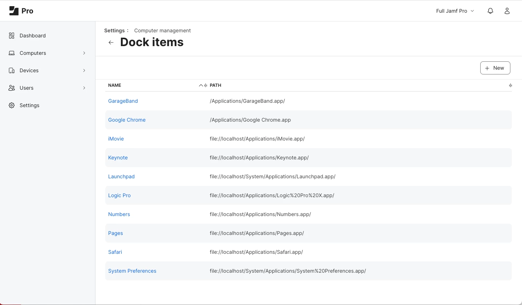Click the Dock items page heading

coord(152,42)
